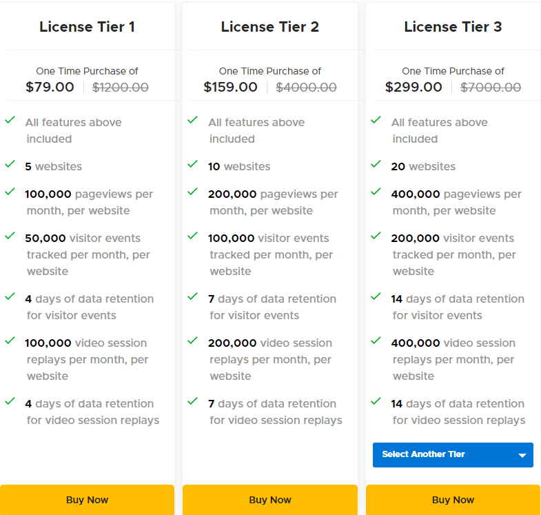Click the Tier 1 All features above checkmark

point(10,120)
